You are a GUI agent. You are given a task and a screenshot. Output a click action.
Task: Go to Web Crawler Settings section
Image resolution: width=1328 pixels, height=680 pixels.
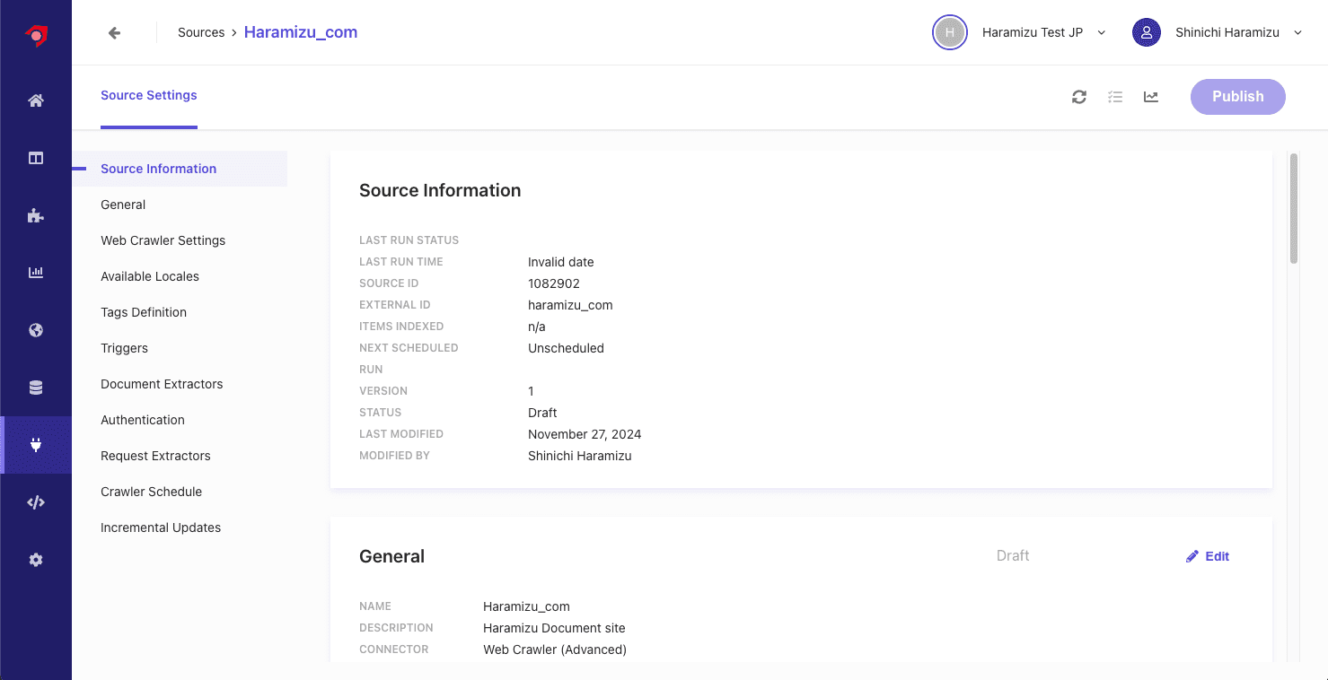click(163, 240)
